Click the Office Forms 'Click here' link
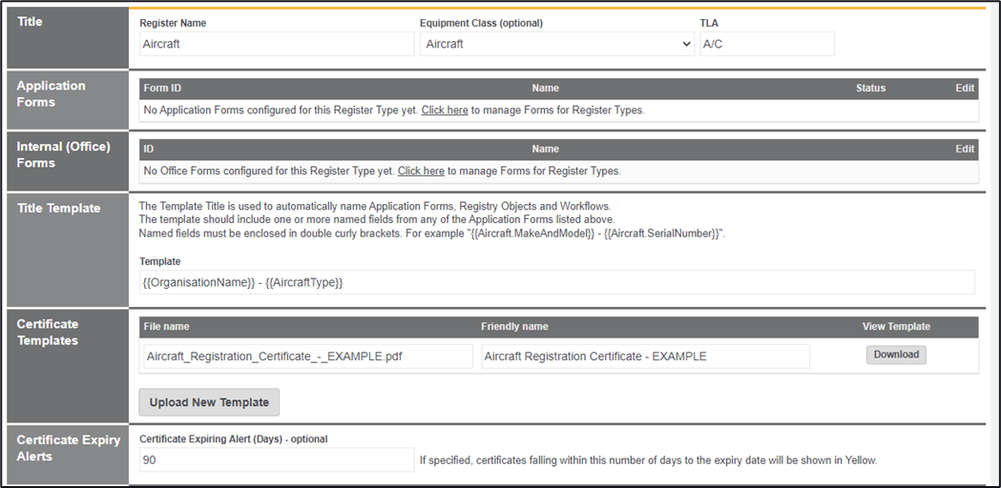The image size is (1001, 488). pos(421,172)
